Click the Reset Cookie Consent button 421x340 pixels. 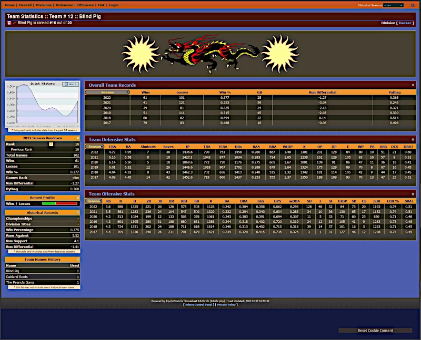[x=375, y=331]
